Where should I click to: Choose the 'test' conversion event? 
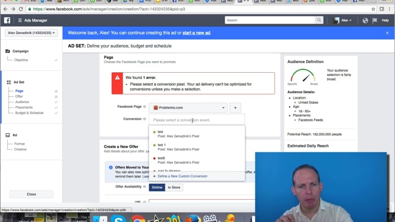(197, 134)
